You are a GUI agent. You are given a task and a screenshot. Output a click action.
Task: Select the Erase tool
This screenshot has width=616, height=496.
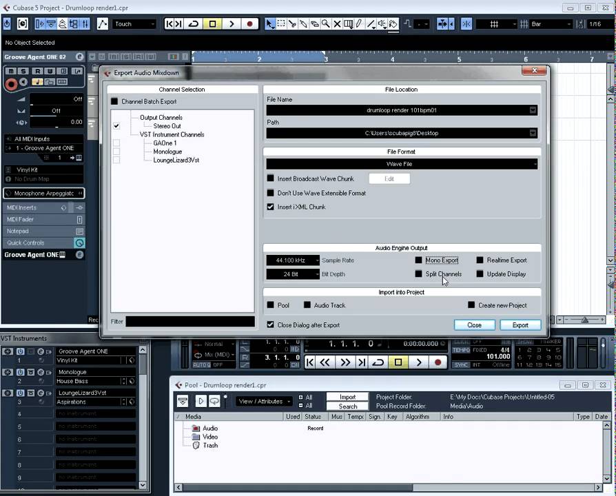click(314, 24)
